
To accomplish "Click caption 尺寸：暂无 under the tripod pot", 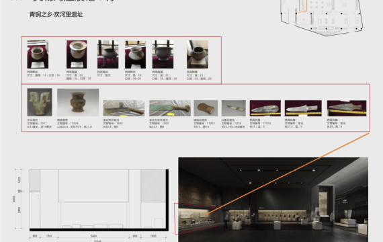I will pos(104,75).
